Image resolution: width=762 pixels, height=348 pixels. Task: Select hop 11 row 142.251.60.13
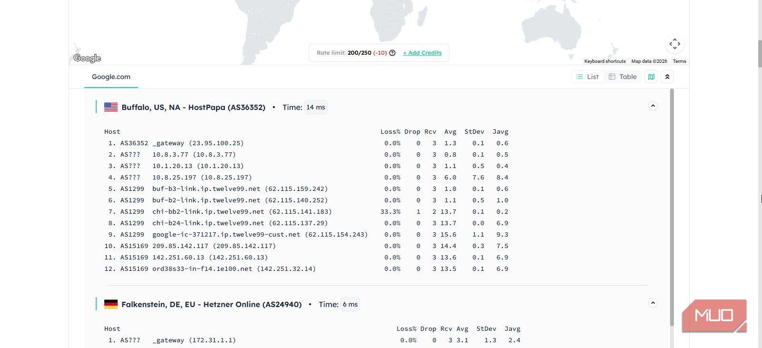[306, 258]
